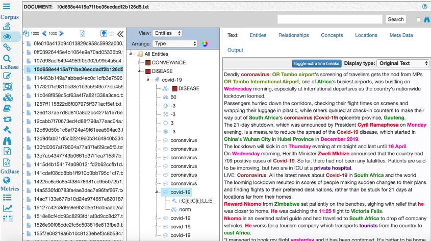This screenshot has height=241, width=431.
Task: Open the color wheel picker
Action: (x=205, y=44)
